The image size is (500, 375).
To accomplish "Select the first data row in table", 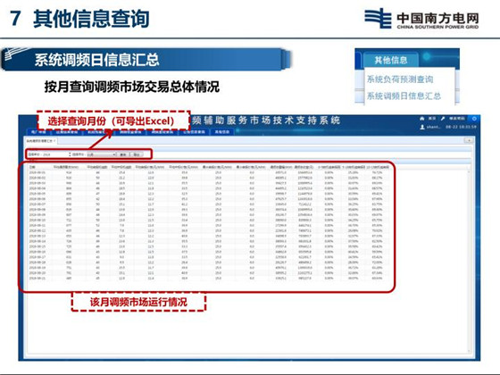I will (x=209, y=172).
